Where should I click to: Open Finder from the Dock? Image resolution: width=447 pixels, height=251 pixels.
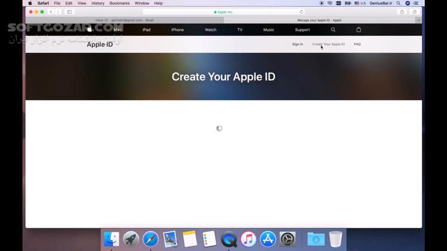click(x=111, y=239)
